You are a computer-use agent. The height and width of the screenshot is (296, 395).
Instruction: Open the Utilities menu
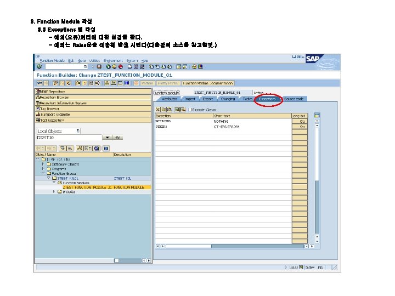click(x=94, y=61)
